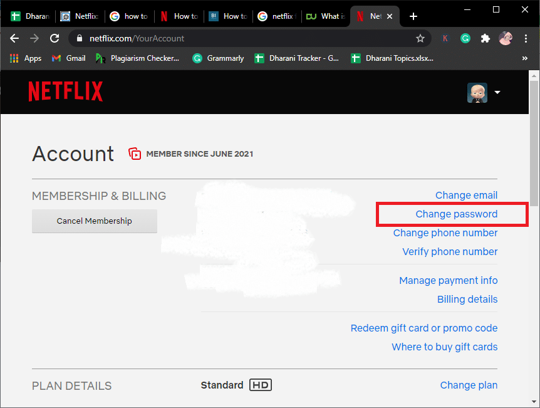The image size is (540, 408).
Task: Close the active Netflix tab
Action: click(x=390, y=16)
